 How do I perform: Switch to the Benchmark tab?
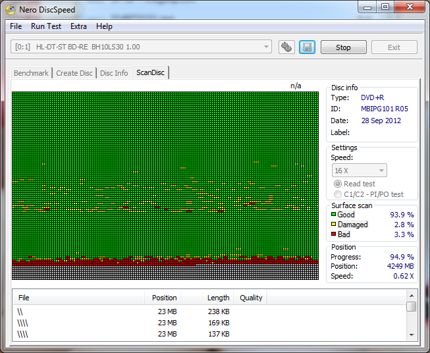tap(31, 73)
